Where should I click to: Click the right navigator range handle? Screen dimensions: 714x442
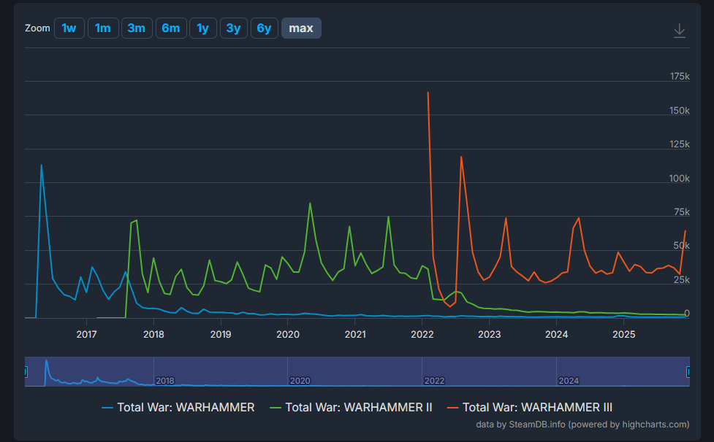(688, 372)
